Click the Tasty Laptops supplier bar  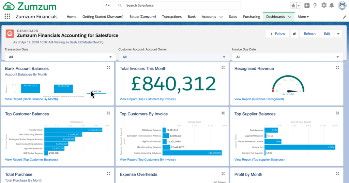271,130
